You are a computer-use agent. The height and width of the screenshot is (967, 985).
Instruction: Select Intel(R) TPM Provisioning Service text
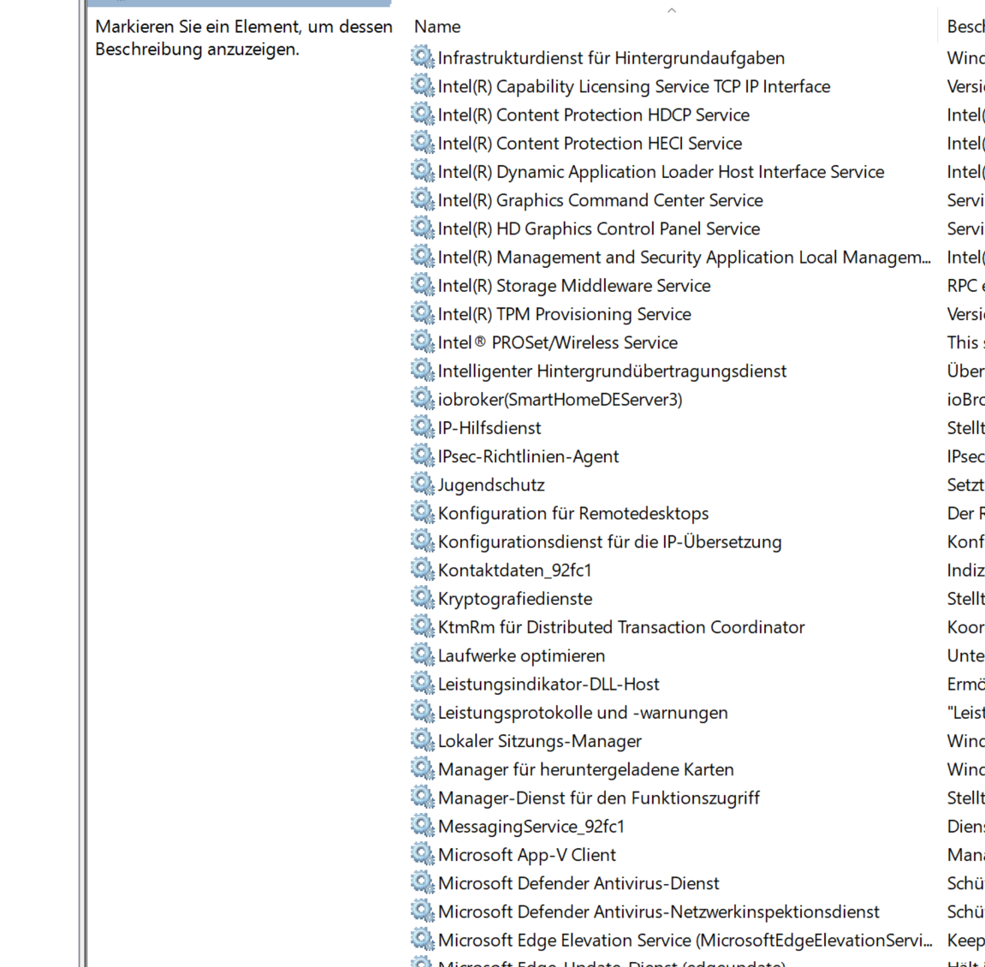[564, 314]
